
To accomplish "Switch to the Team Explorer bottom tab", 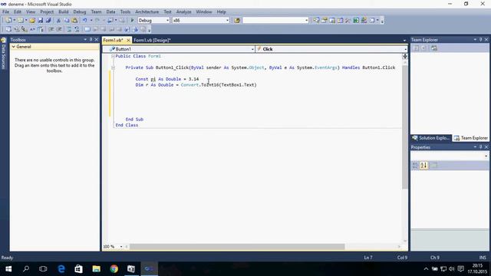I will (470, 138).
